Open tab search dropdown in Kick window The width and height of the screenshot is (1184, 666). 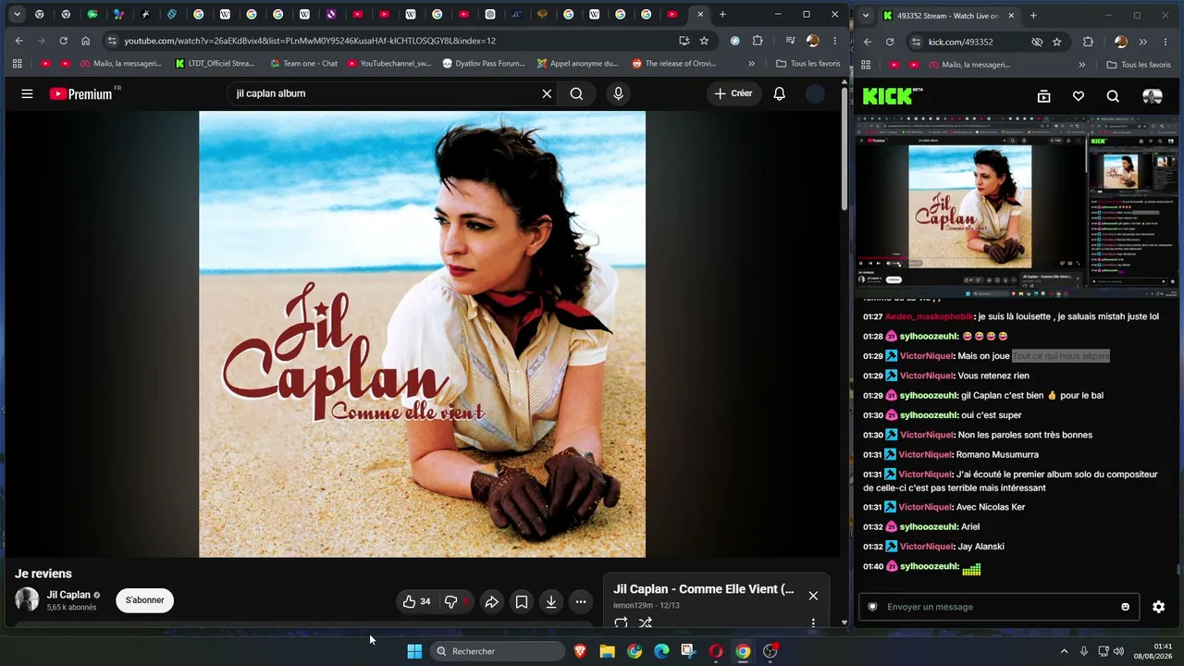click(x=864, y=15)
